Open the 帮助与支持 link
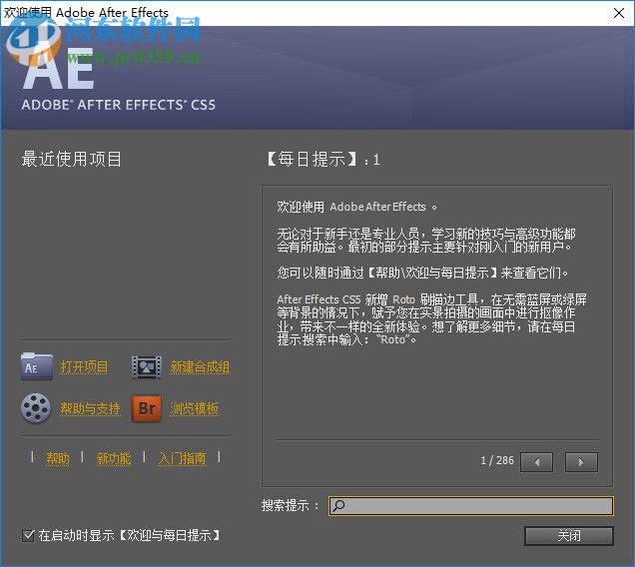 coord(90,408)
